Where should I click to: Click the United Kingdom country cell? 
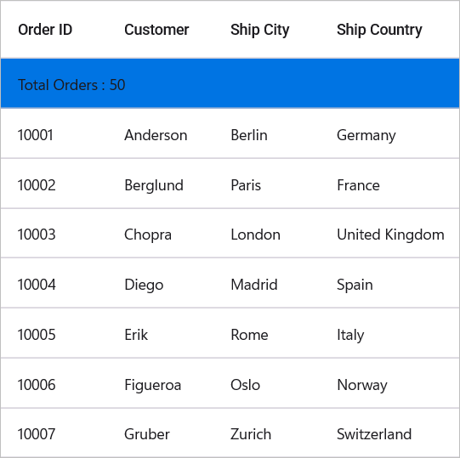(389, 234)
